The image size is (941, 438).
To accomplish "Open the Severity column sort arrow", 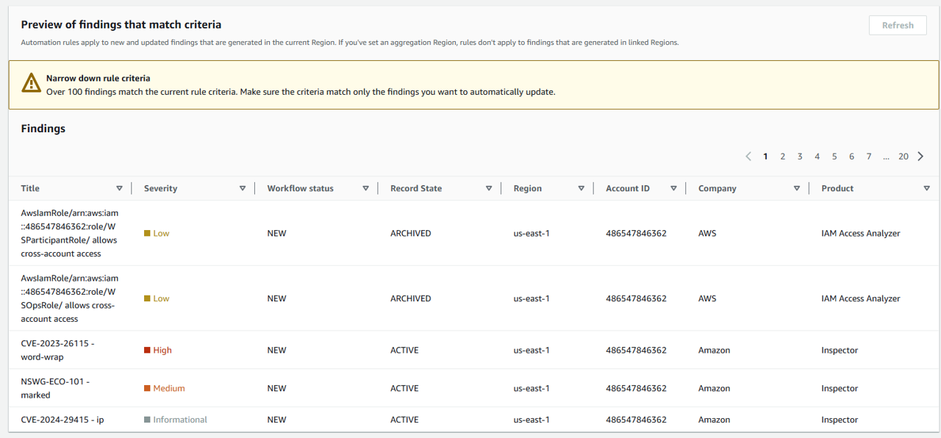I will point(243,189).
